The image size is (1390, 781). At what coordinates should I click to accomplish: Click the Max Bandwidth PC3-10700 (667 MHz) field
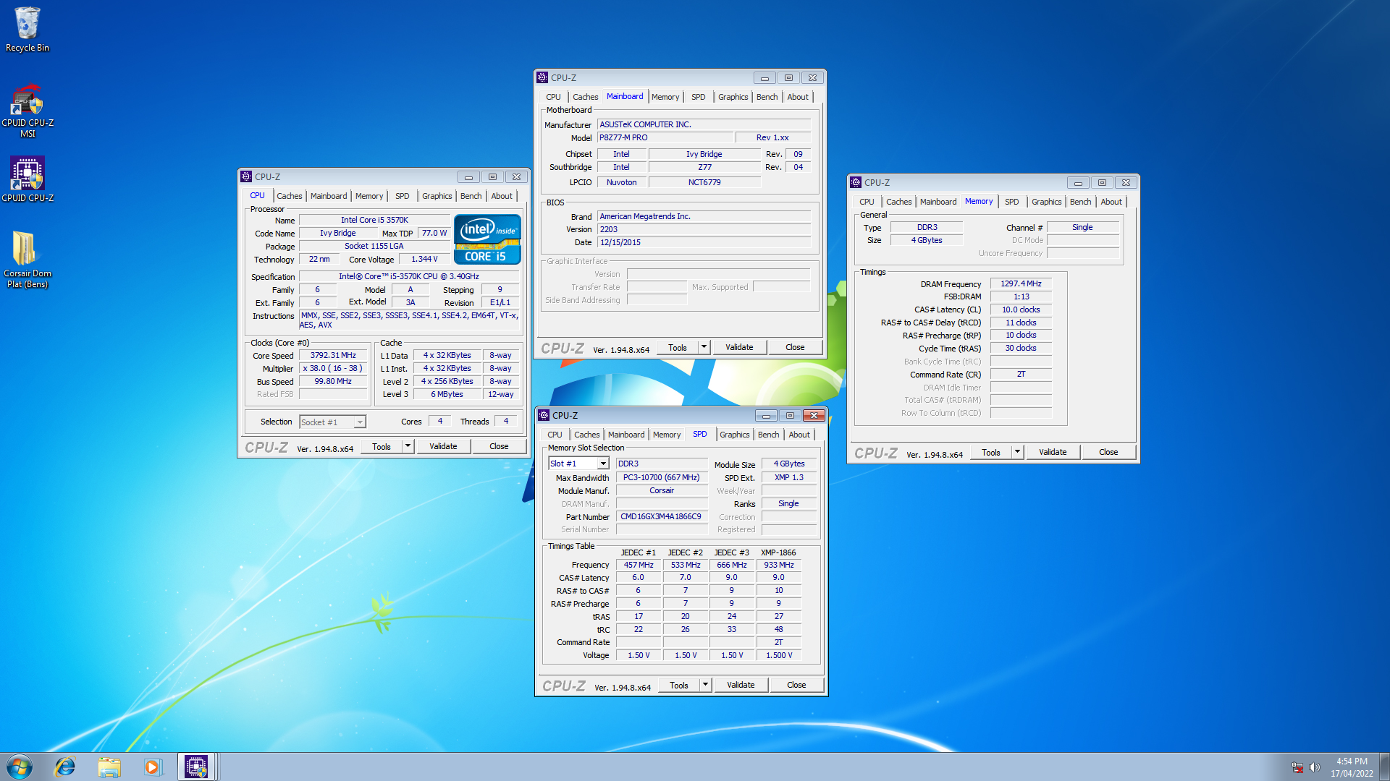click(661, 478)
